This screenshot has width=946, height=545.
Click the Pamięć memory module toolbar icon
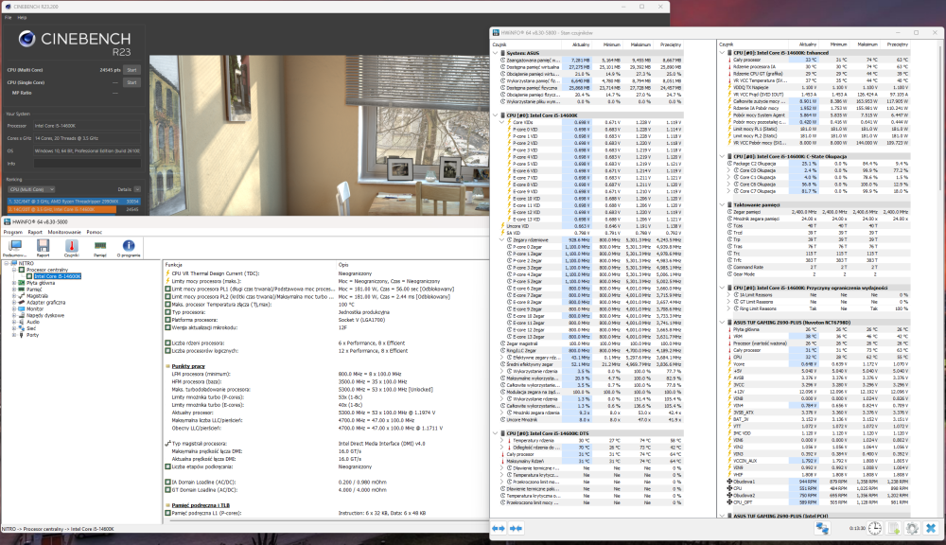pyautogui.click(x=99, y=247)
